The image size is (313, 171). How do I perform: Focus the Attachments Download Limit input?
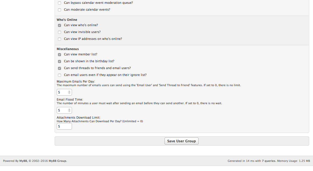coord(64,126)
